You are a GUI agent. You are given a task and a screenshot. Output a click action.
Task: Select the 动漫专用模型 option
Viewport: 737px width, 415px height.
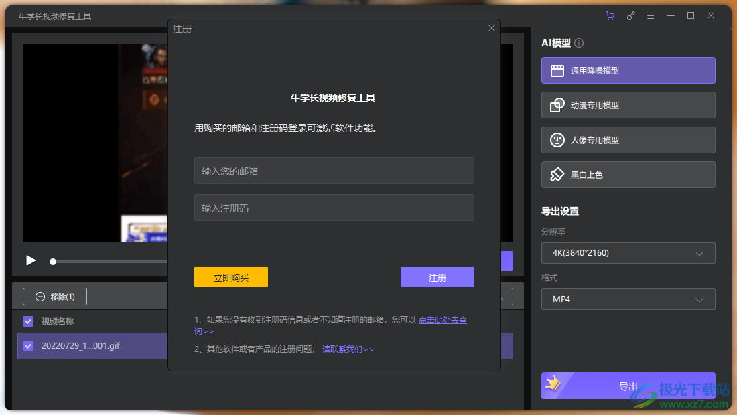pos(628,105)
